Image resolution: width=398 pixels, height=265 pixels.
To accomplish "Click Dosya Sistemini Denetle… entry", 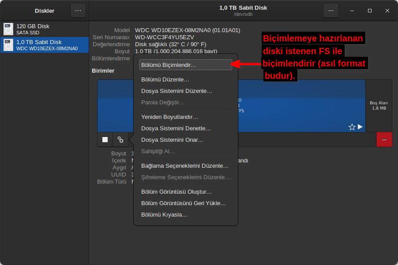I will (176, 129).
